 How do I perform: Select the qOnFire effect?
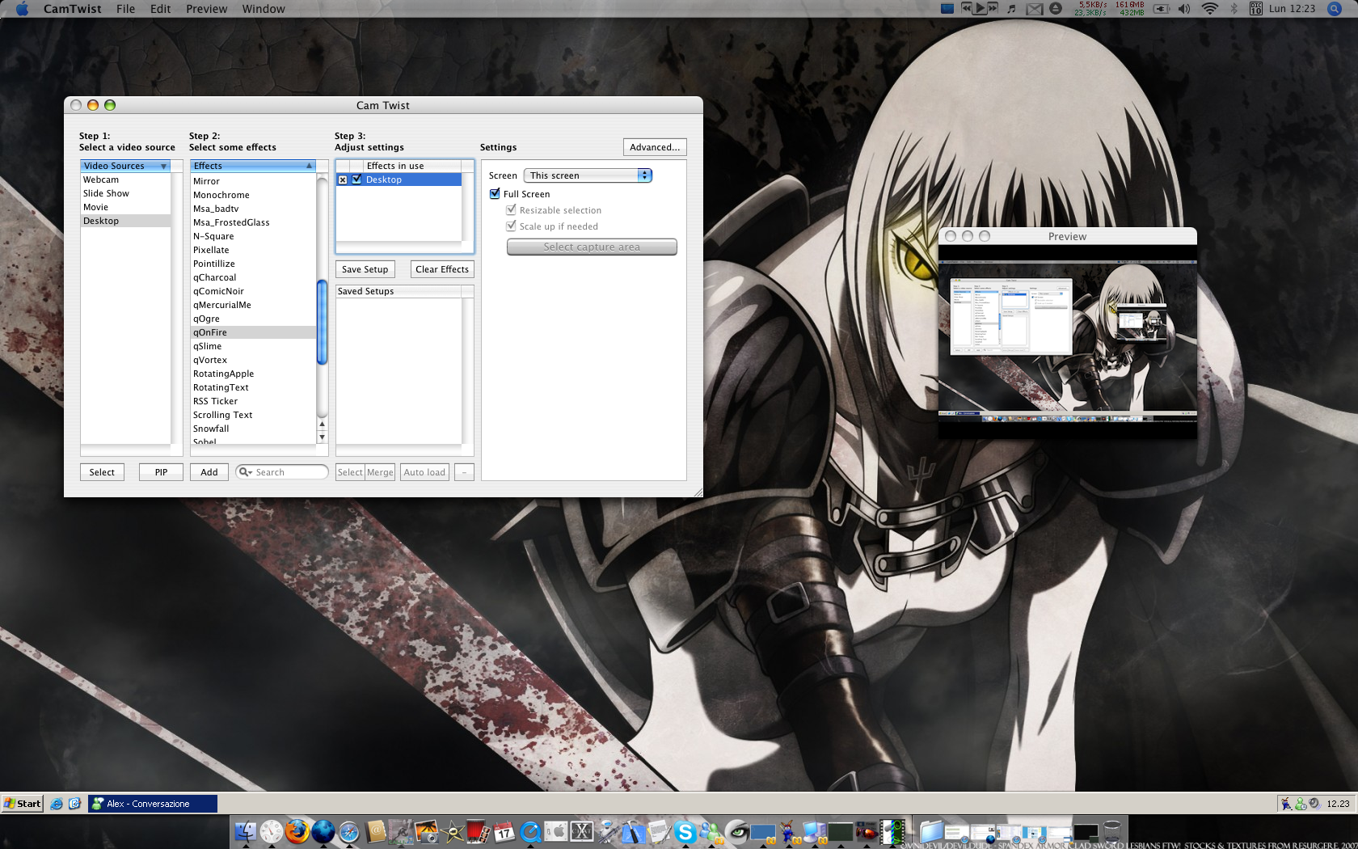(x=253, y=332)
